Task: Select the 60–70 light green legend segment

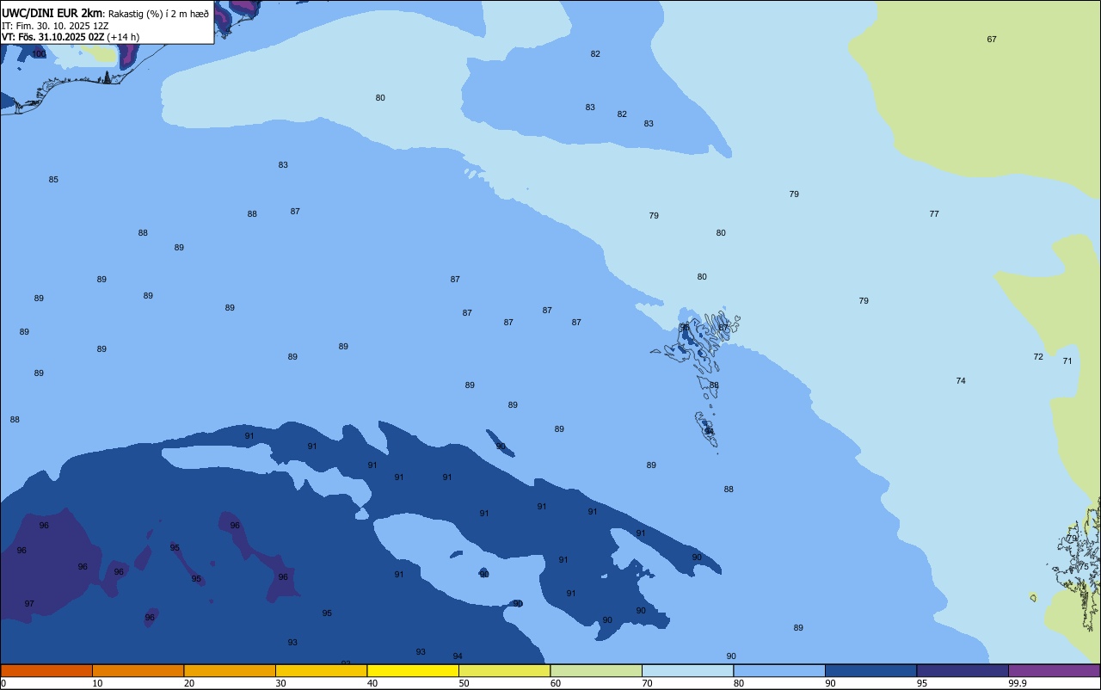Action: 596,670
